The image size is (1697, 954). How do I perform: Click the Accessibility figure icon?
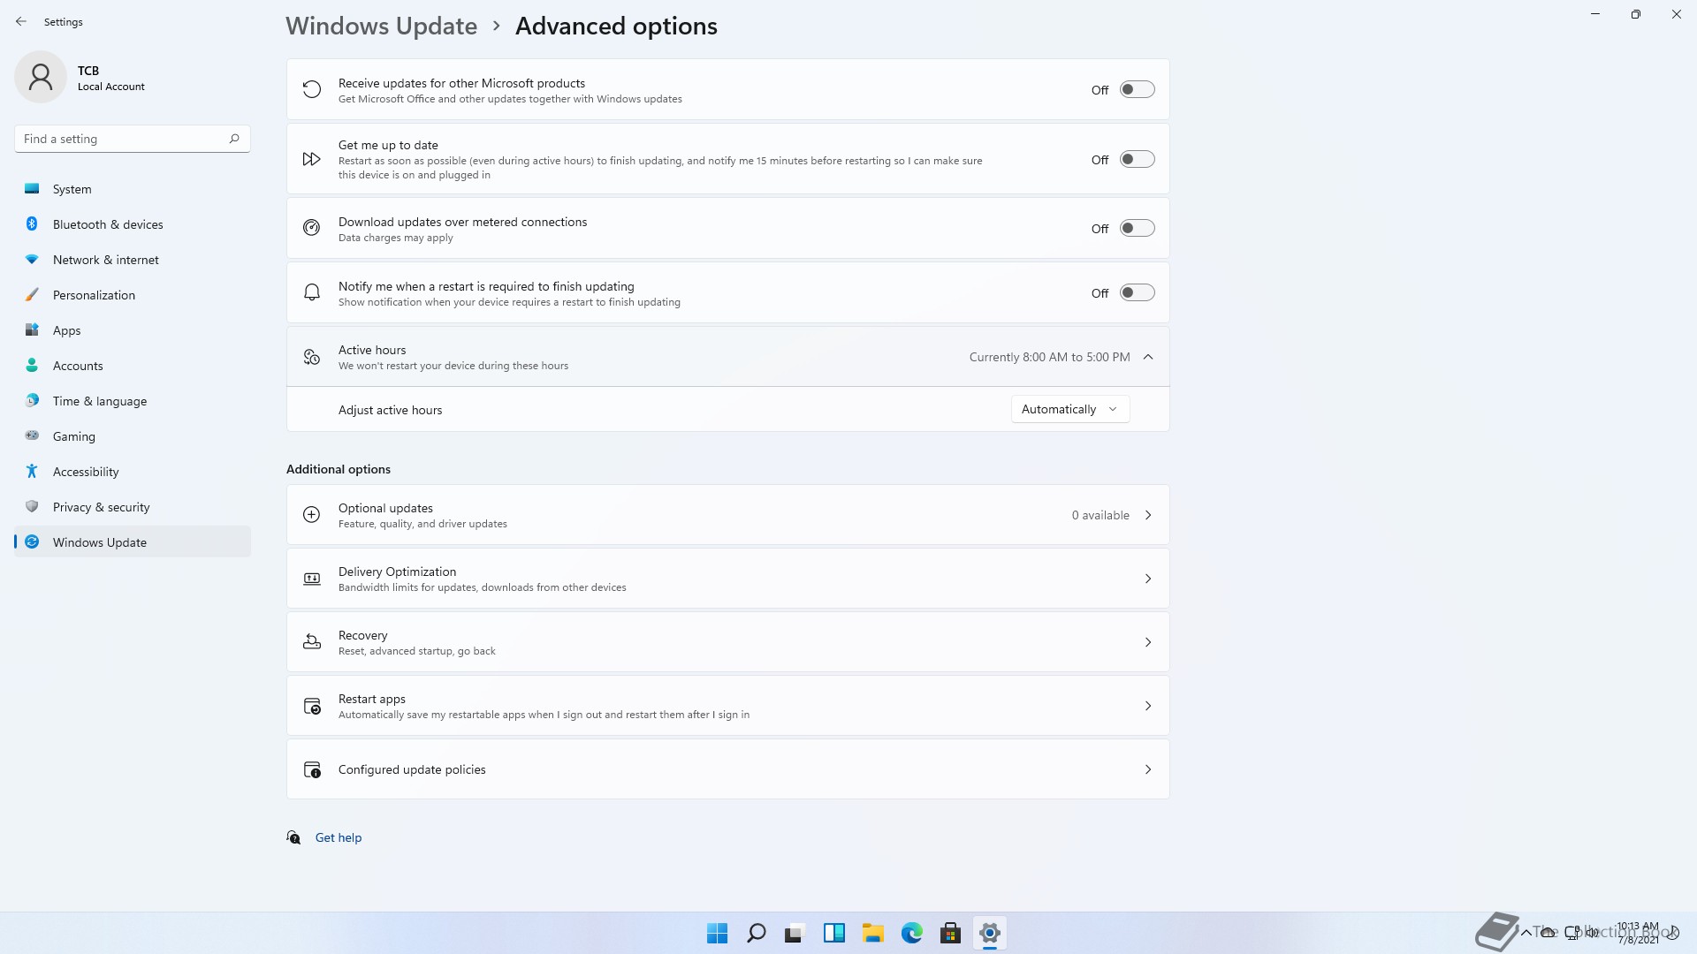(32, 471)
